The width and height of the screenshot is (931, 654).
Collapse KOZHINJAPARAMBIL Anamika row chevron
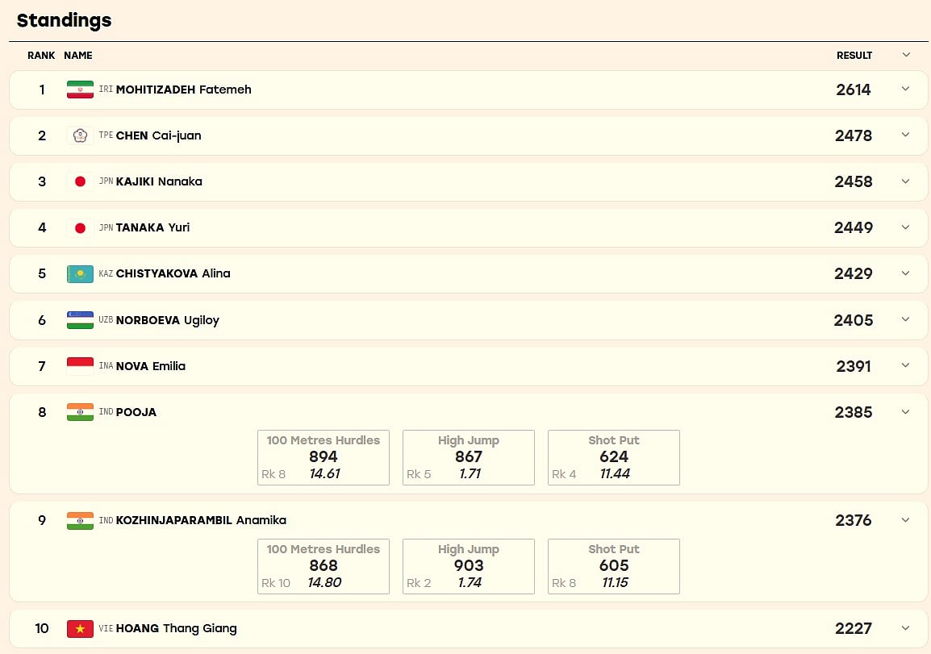905,520
